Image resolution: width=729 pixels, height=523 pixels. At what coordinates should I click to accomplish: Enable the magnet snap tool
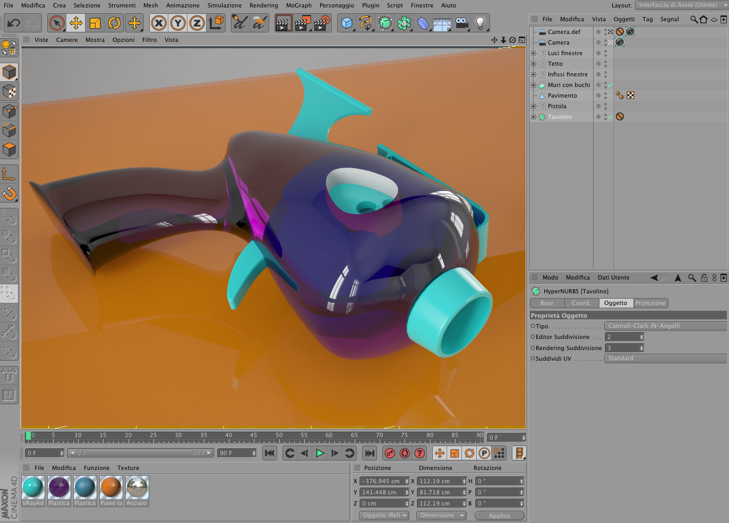[9, 194]
